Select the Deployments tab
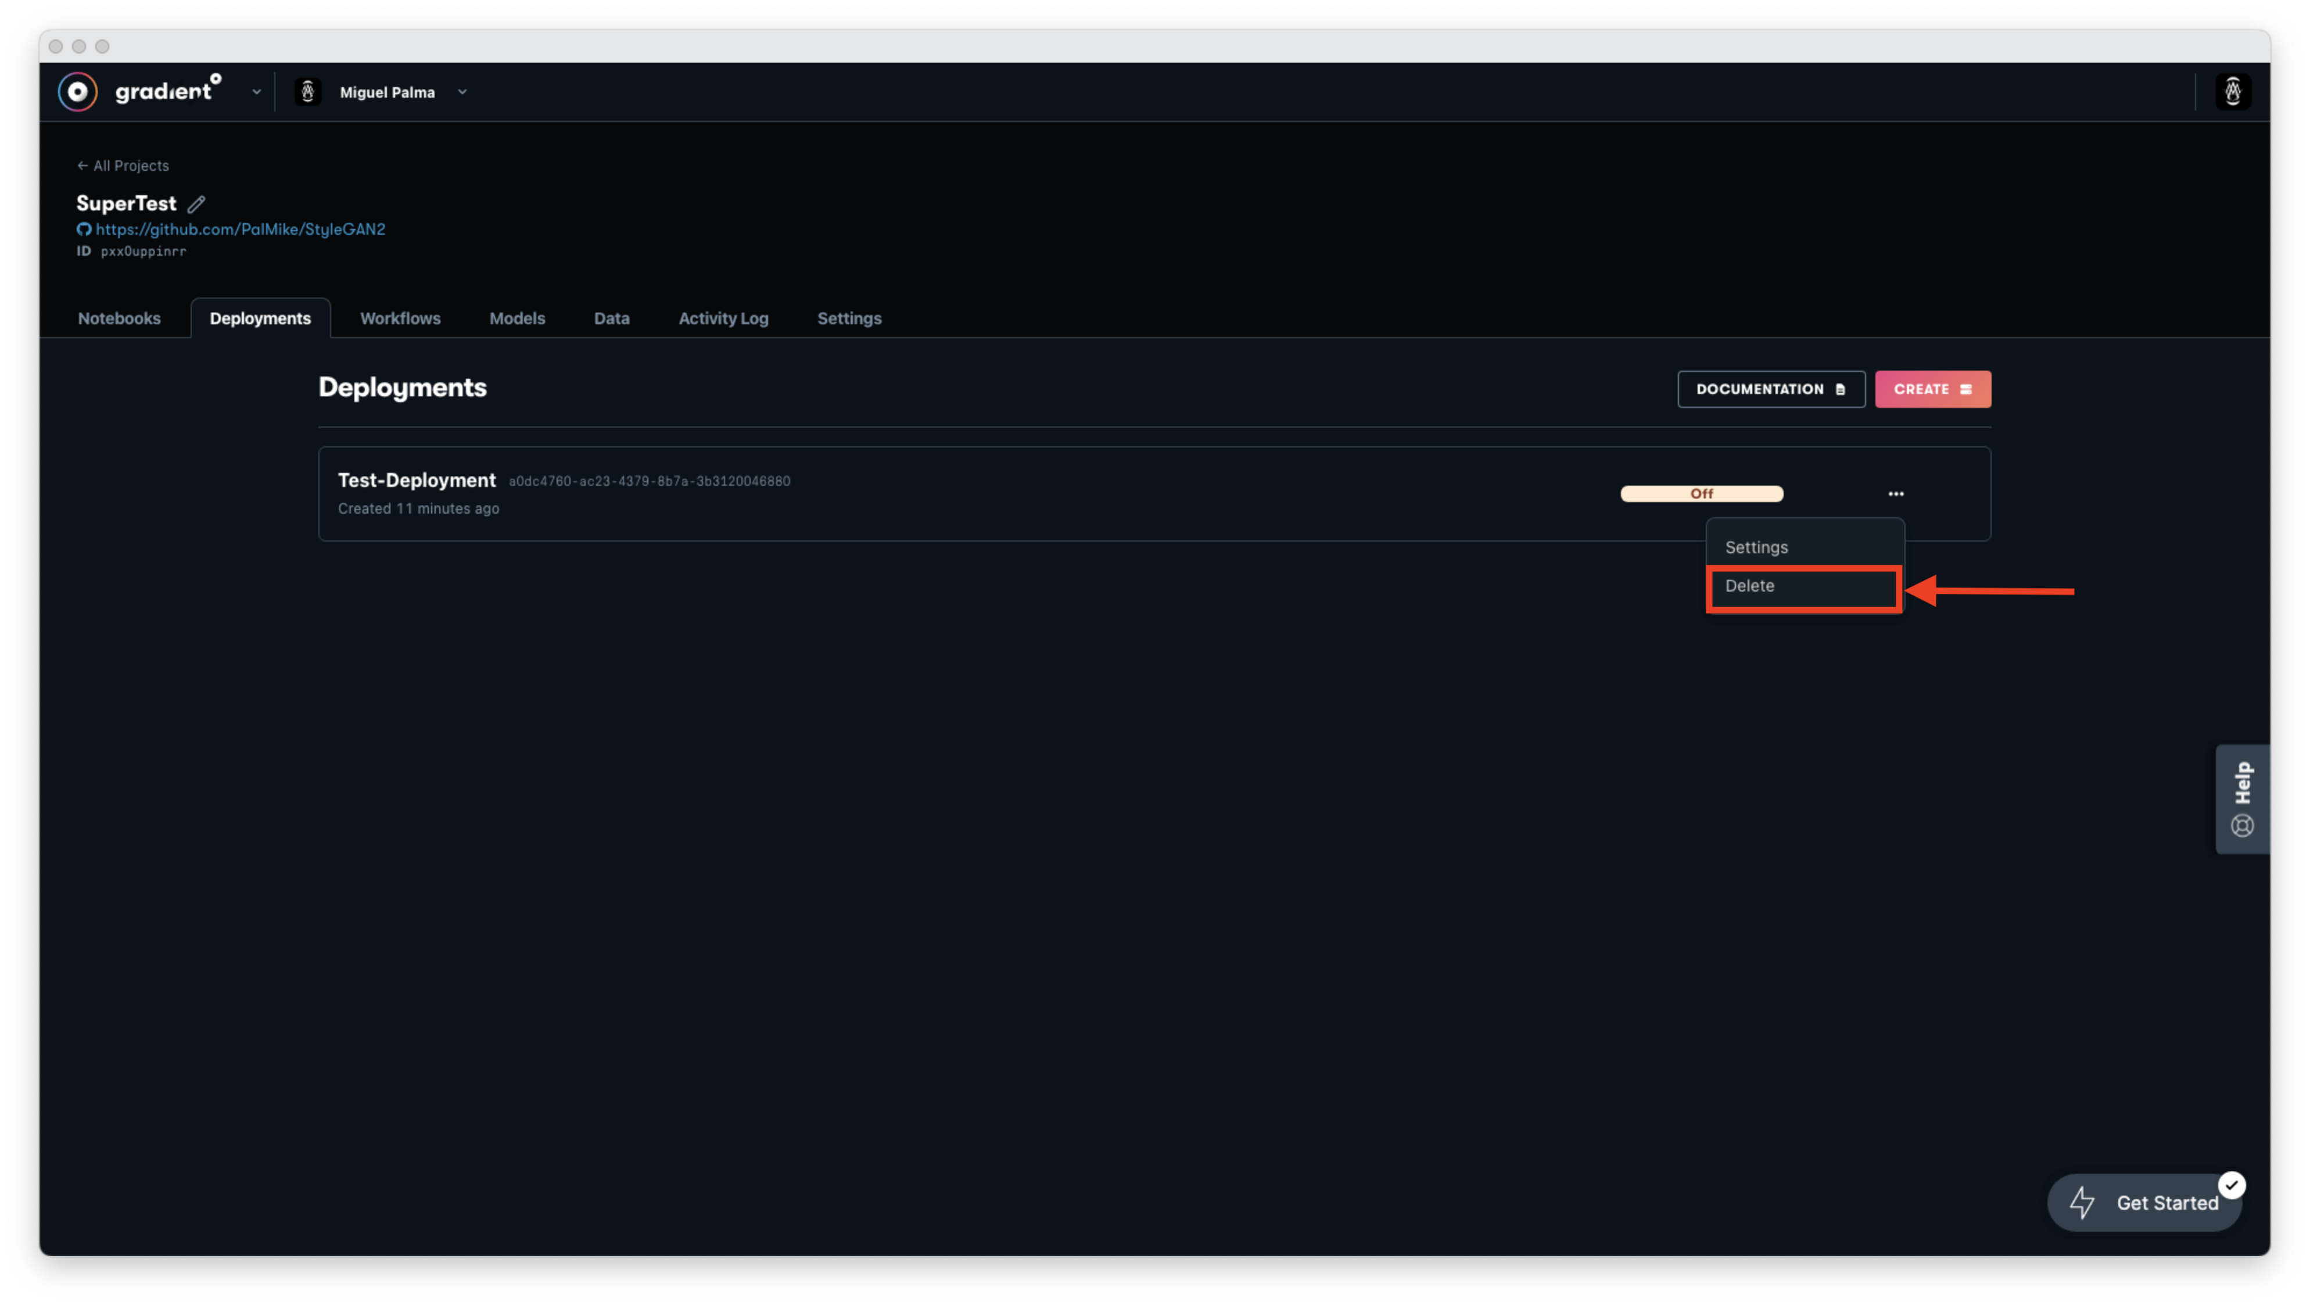The width and height of the screenshot is (2310, 1305). coord(260,318)
